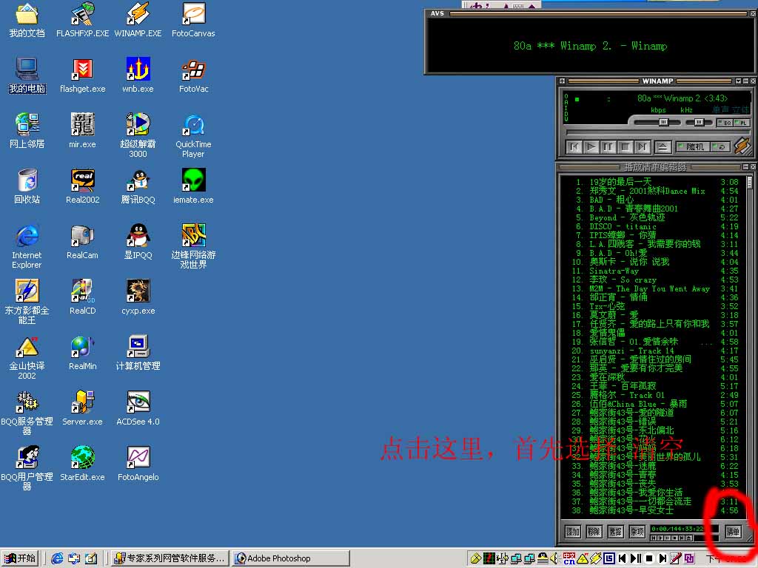Viewport: 758px width, 568px height.
Task: Switch to Adobe Photoshop taskbar button
Action: (x=290, y=558)
